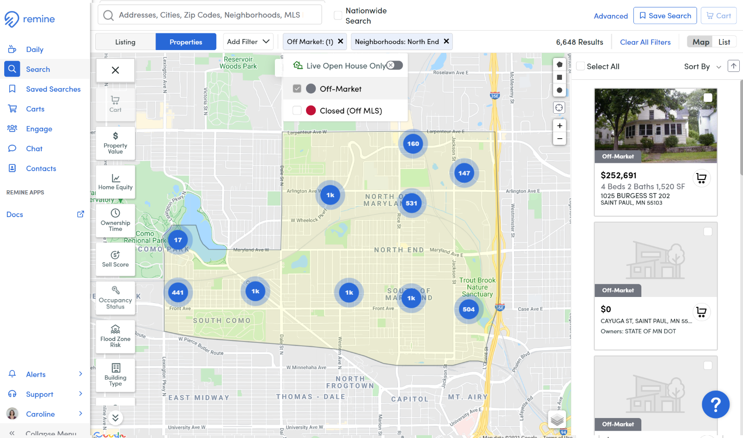743x438 pixels.
Task: Switch to the Properties tab
Action: (x=186, y=42)
